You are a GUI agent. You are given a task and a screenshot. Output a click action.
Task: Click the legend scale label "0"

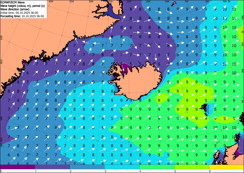point(1,171)
